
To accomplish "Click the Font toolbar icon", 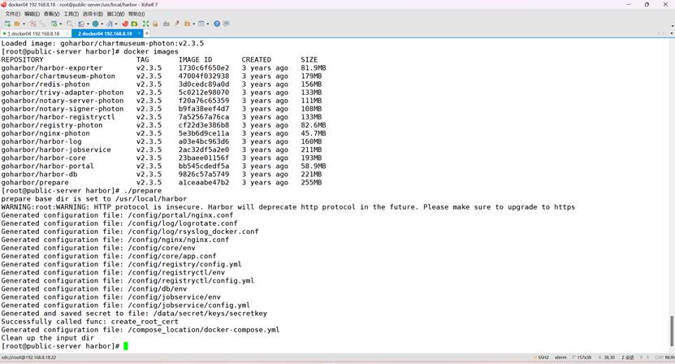I will pyautogui.click(x=110, y=24).
